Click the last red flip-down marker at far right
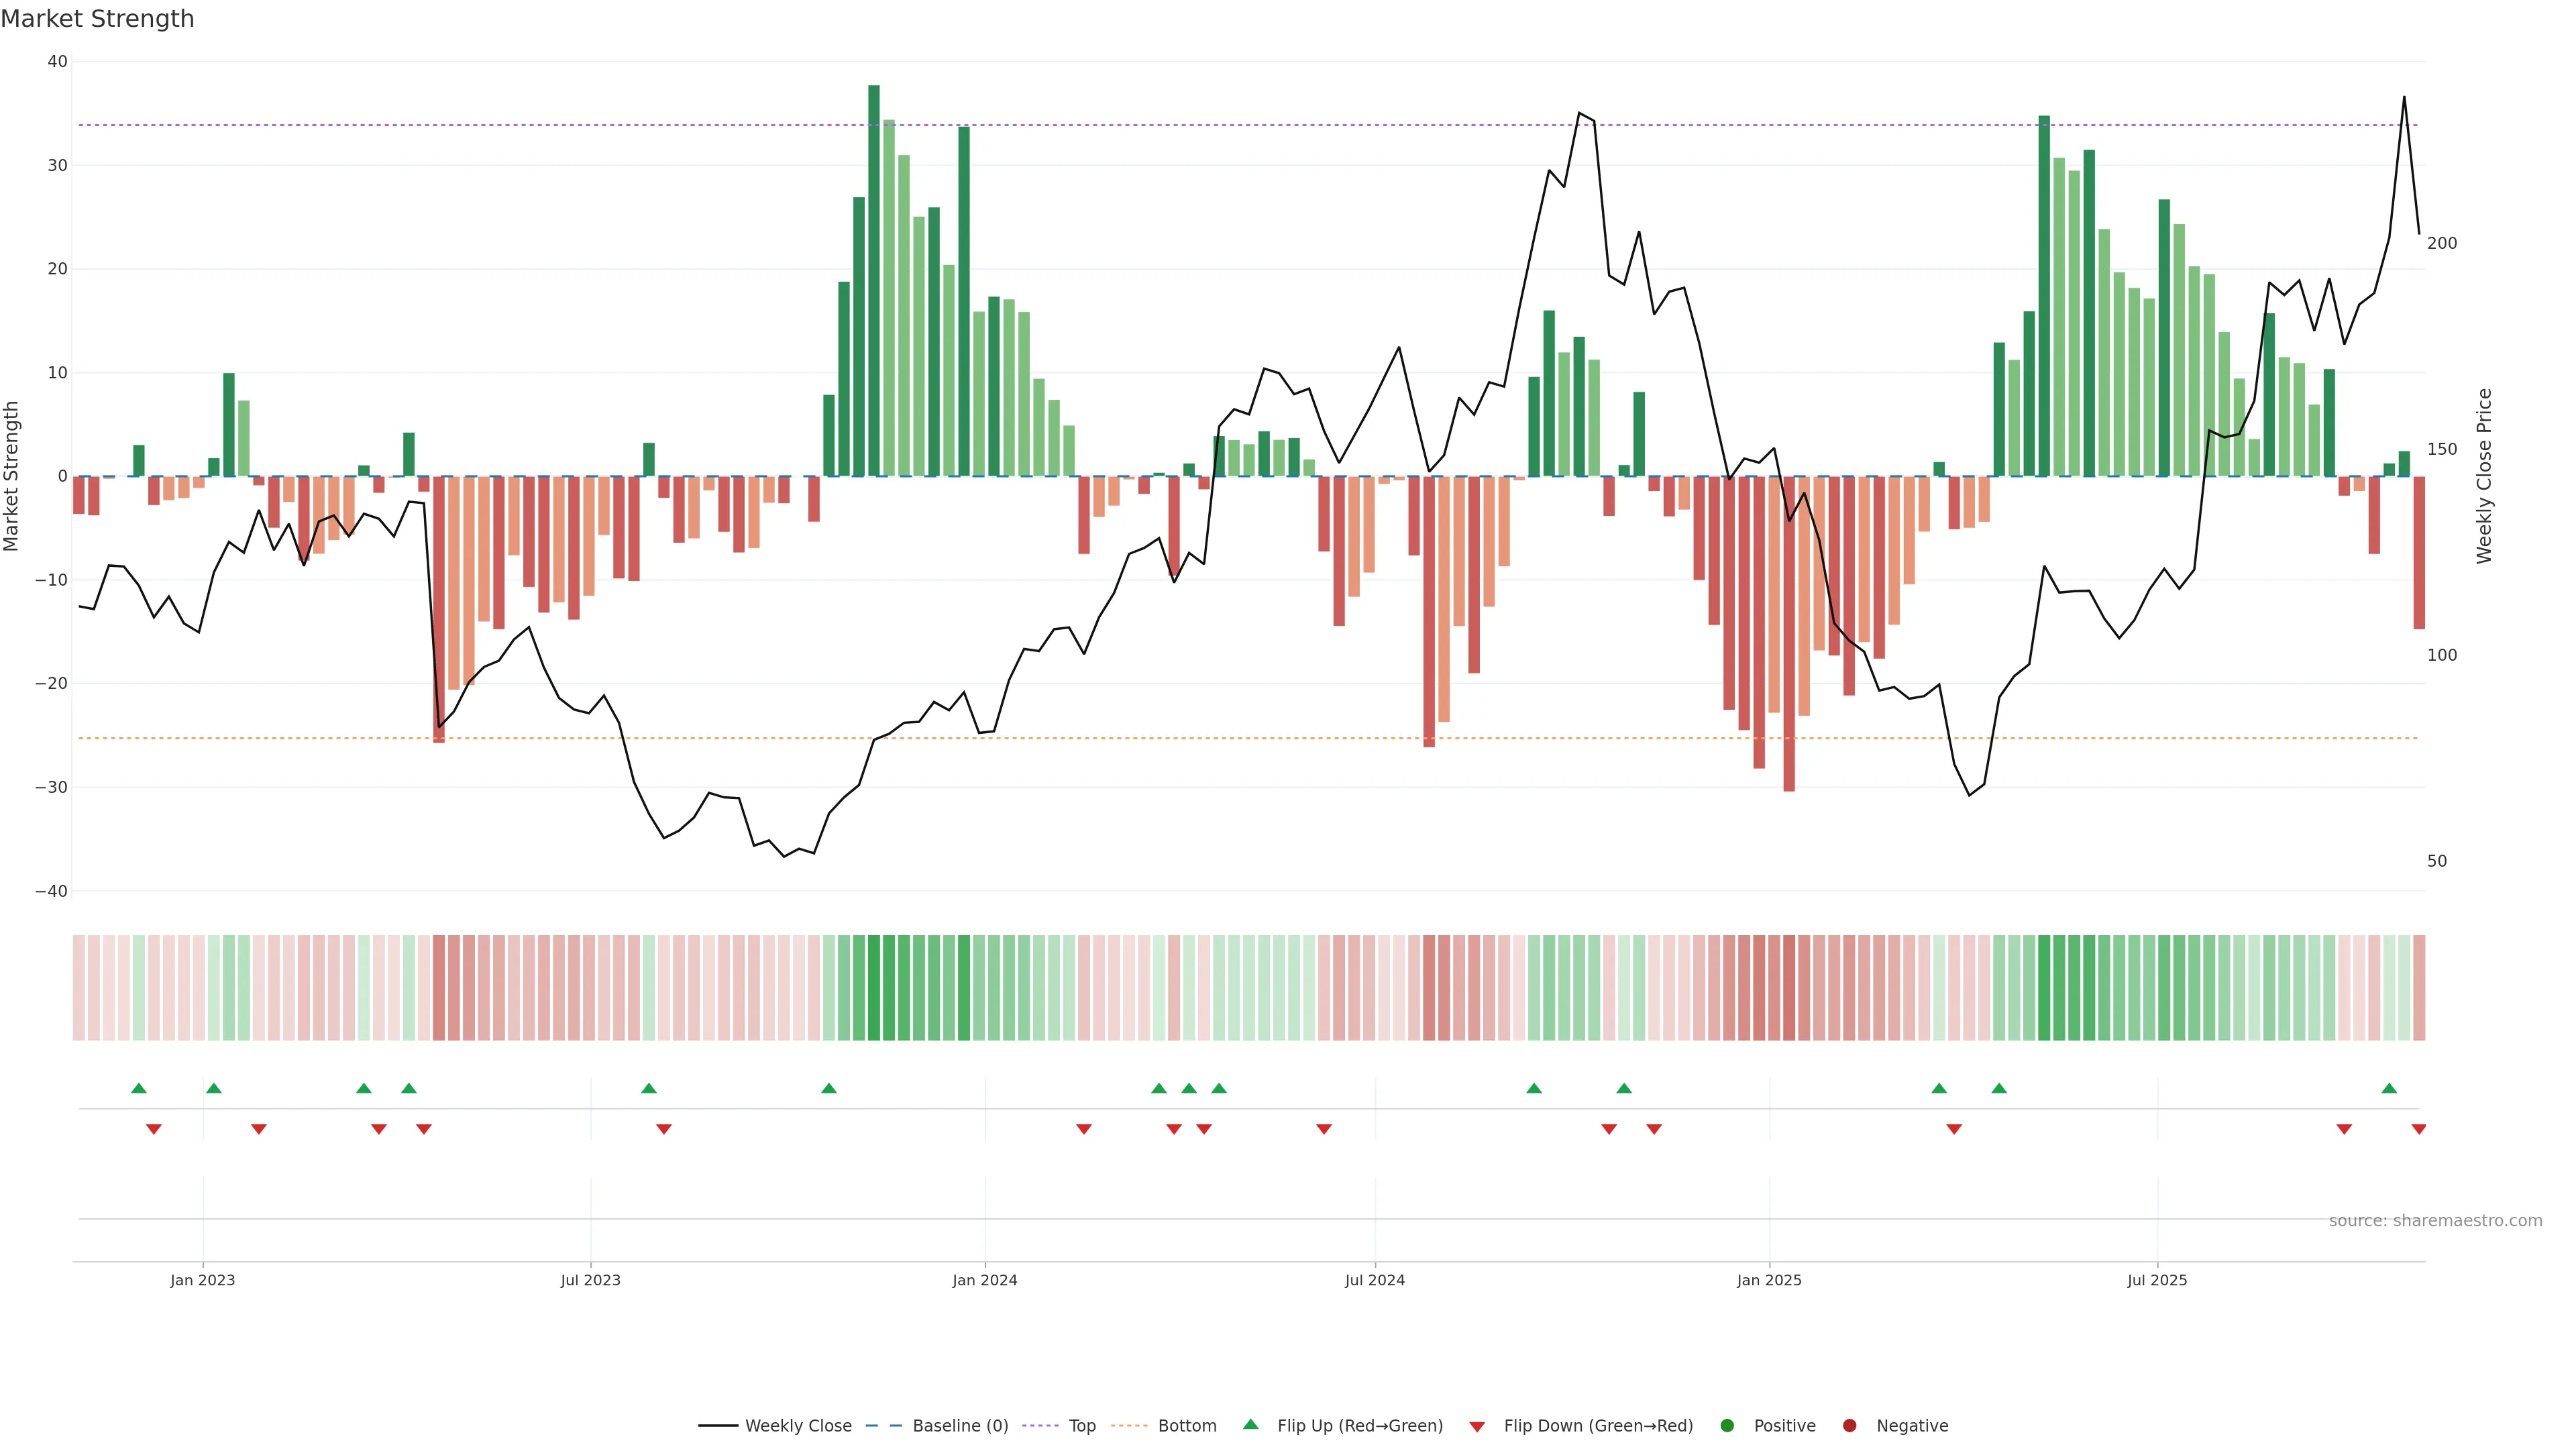Viewport: 2576px width, 1449px height. tap(2418, 1129)
